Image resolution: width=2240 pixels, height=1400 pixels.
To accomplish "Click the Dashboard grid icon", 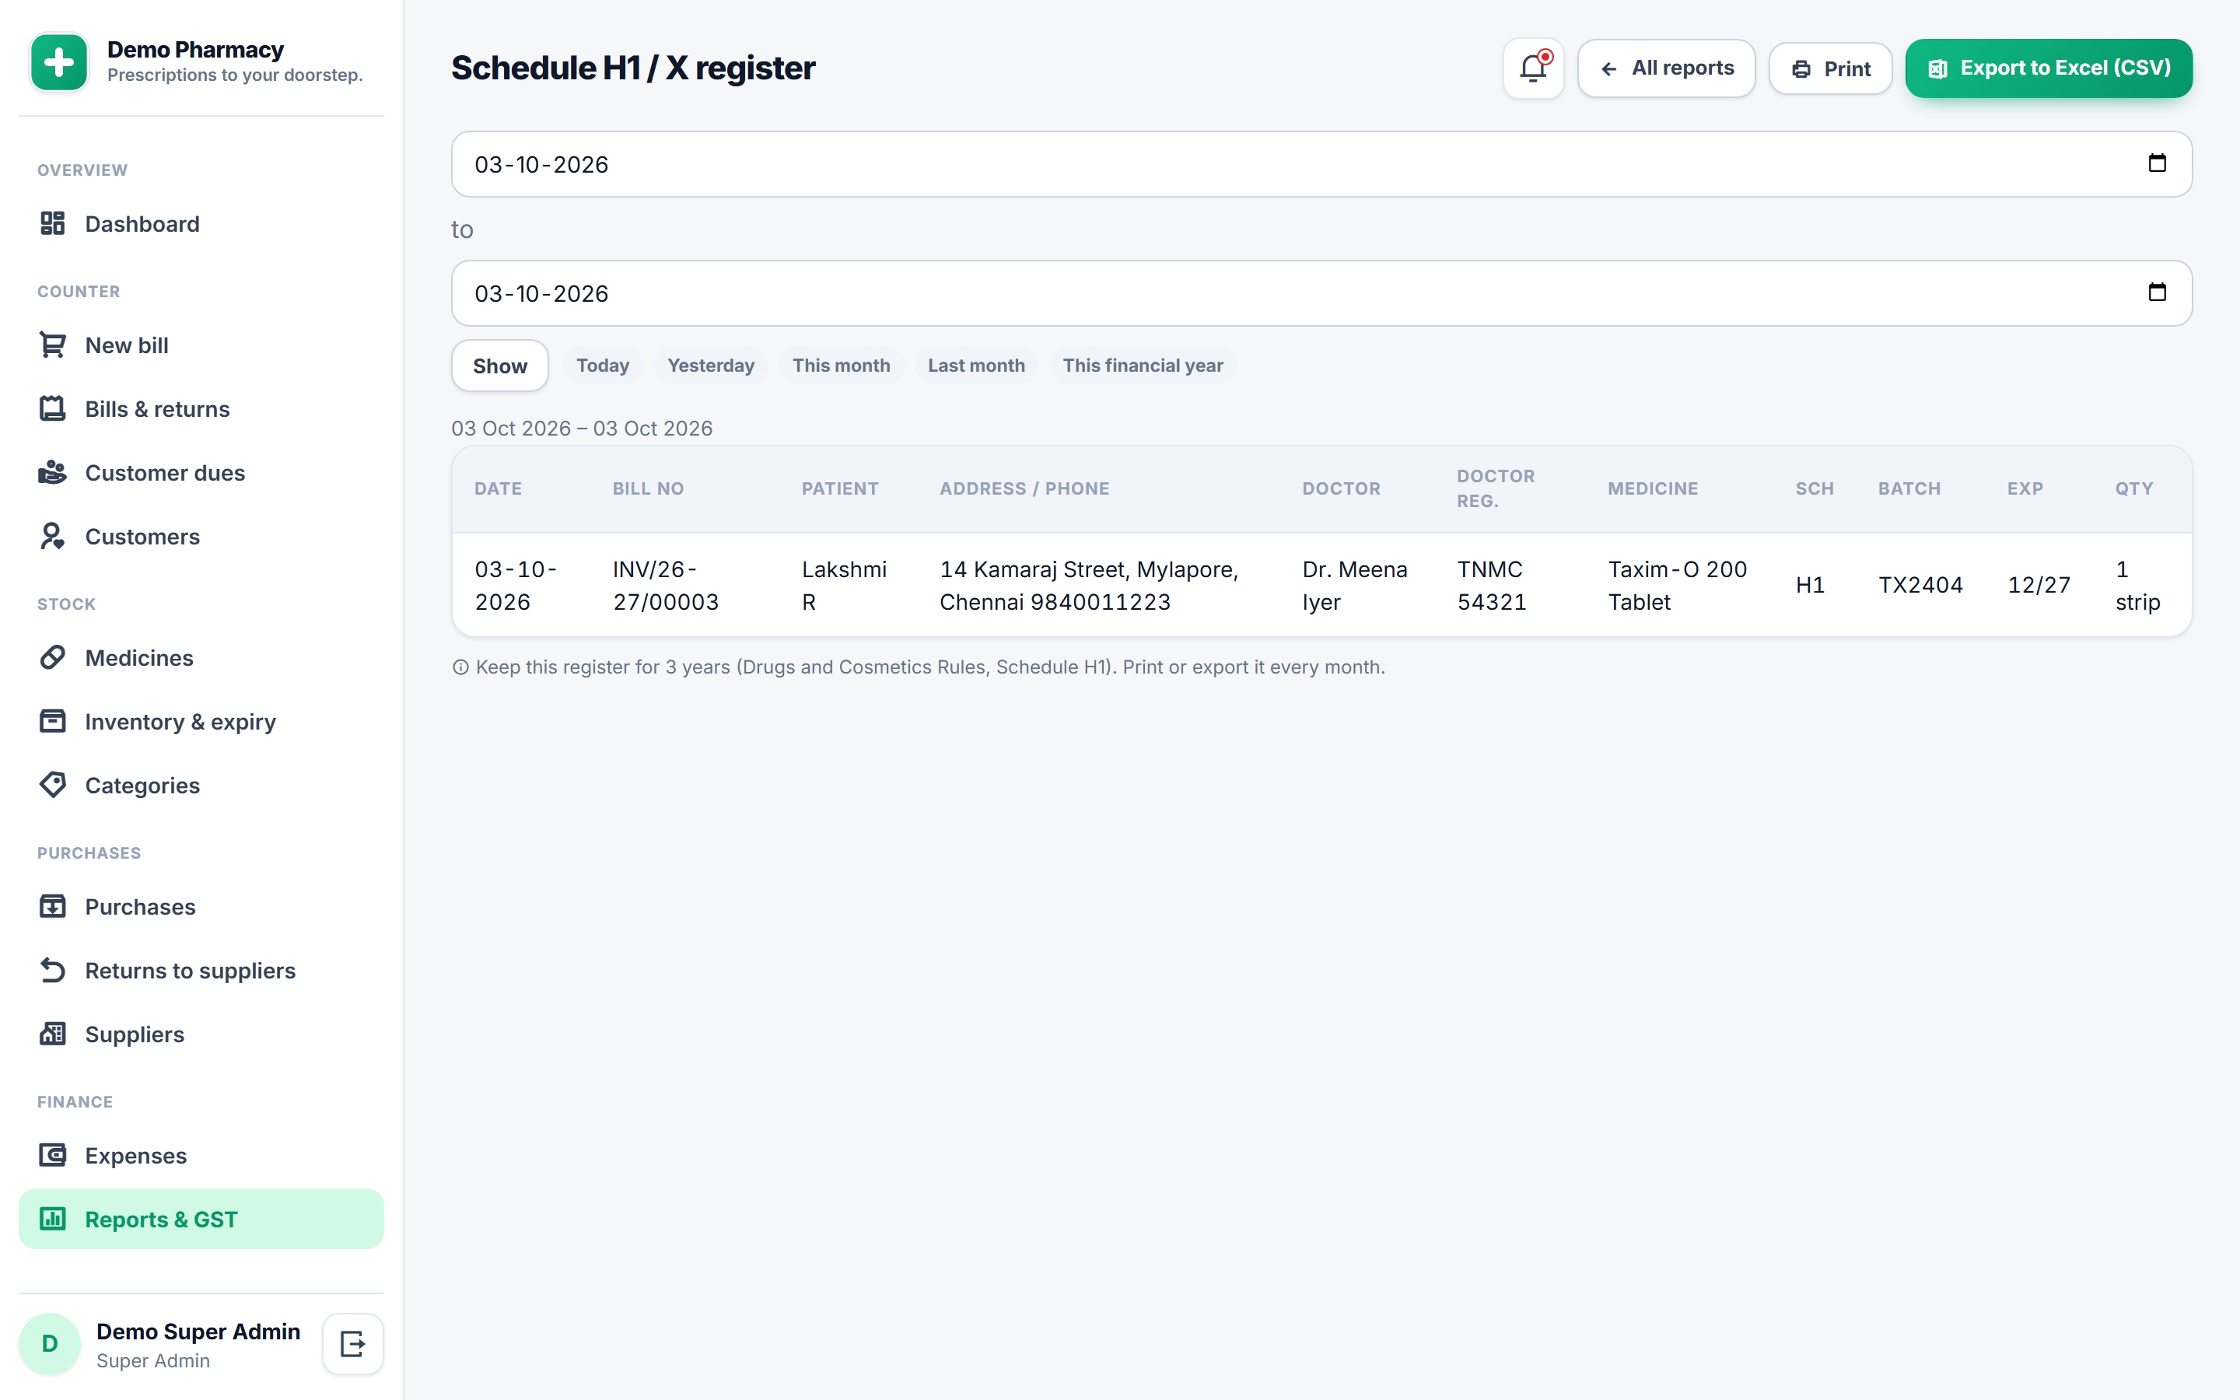I will (53, 223).
